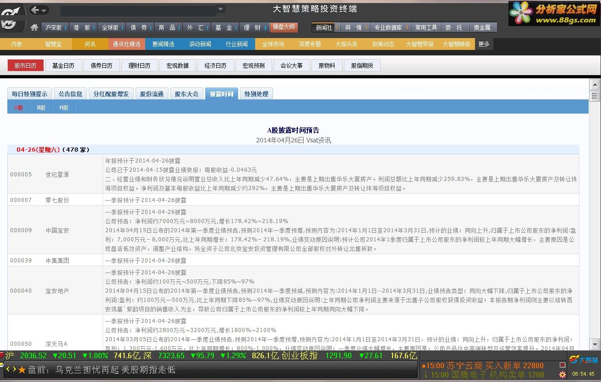Image resolution: width=601 pixels, height=382 pixels.
Task: Switch to B股 sub-tab
Action: (x=41, y=108)
